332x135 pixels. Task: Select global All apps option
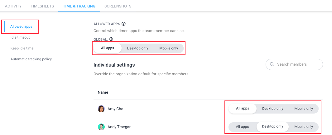(108, 48)
